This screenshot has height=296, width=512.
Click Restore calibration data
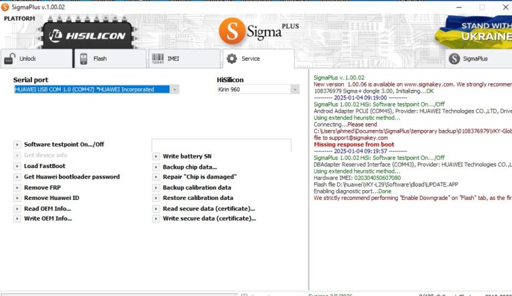(198, 198)
